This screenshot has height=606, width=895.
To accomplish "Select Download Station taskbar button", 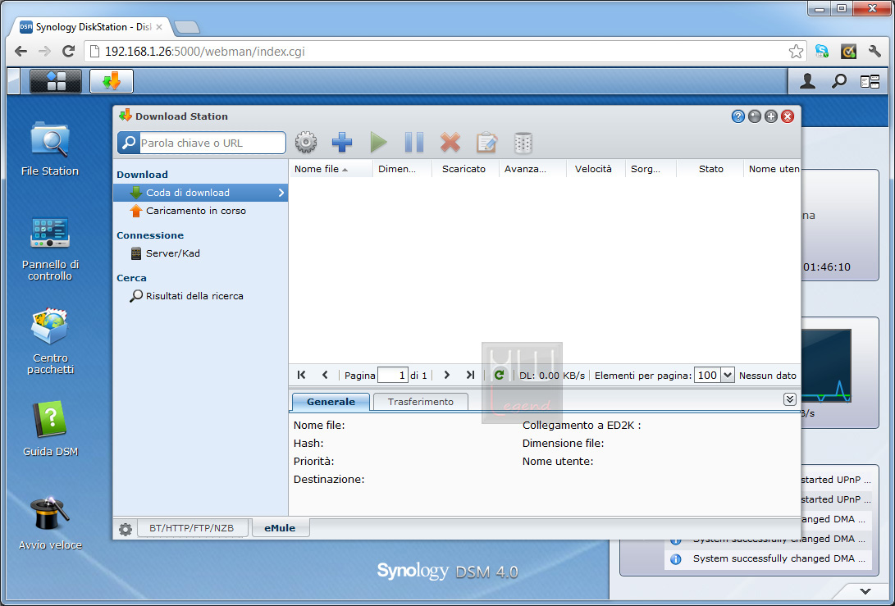I will point(112,81).
